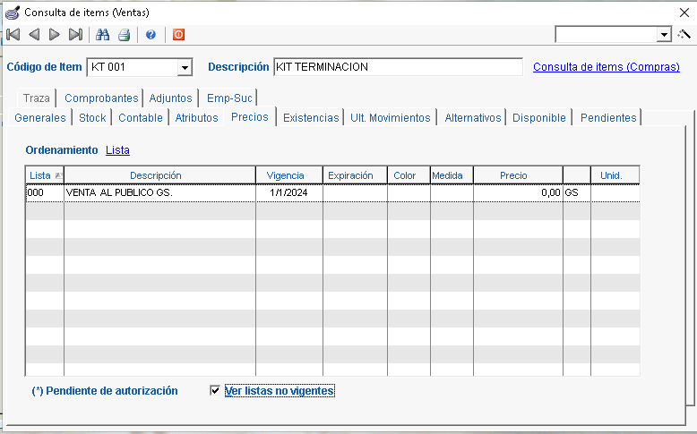Screen dimensions: 697x434
Task: Click the Lista ordering link
Action: [x=117, y=150]
